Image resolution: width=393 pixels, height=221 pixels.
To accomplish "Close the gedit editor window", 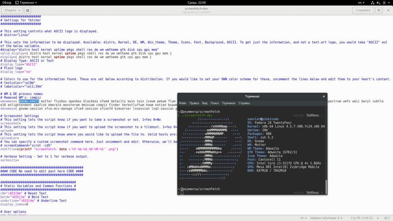I will click(387, 10).
